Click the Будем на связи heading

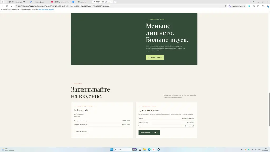149,110
